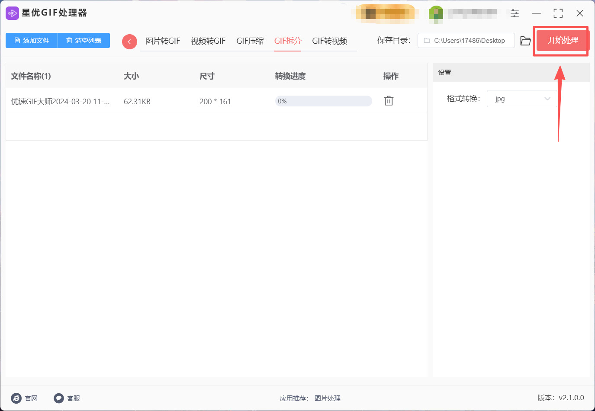Click the 添加文件 button
595x411 pixels.
pyautogui.click(x=32, y=40)
